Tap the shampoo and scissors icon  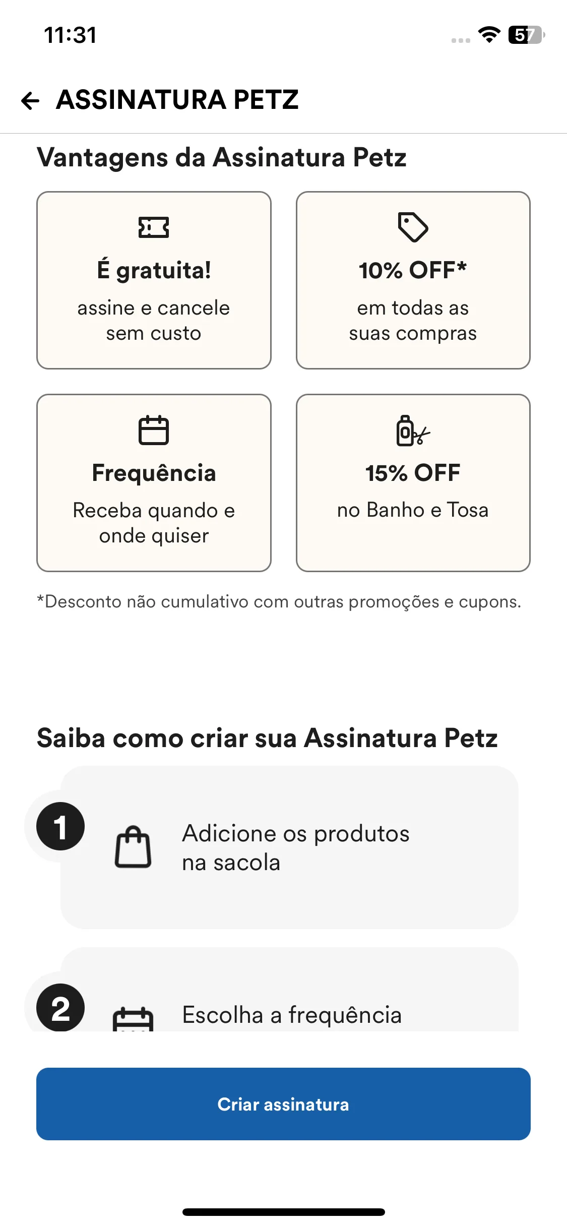point(413,431)
